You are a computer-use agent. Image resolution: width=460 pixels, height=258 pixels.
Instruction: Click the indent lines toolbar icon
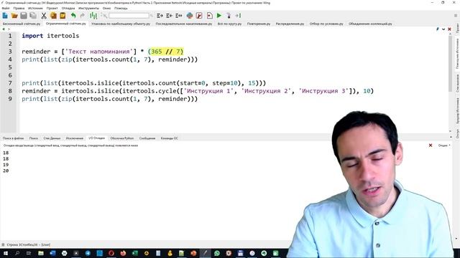click(x=160, y=16)
